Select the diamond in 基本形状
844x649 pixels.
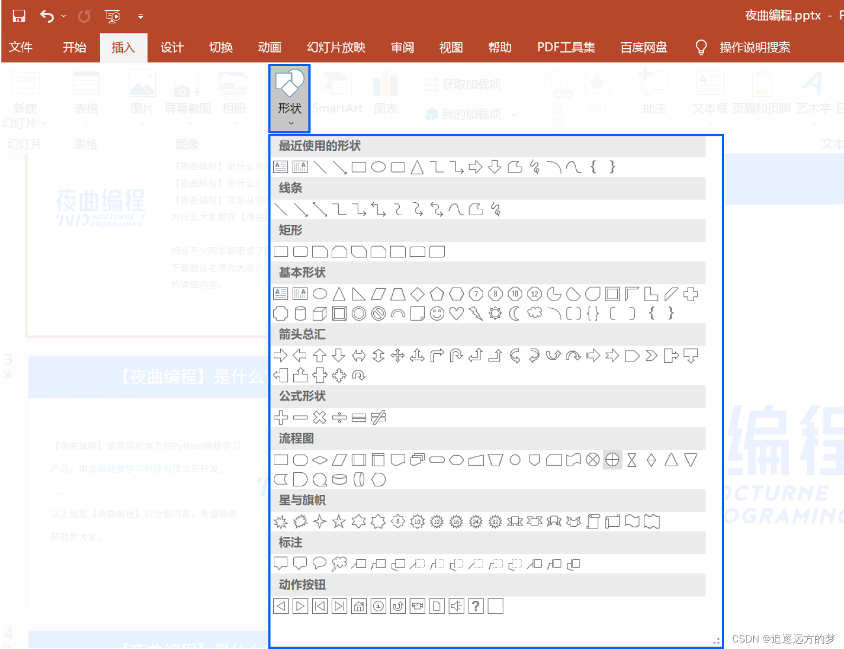[x=417, y=294]
